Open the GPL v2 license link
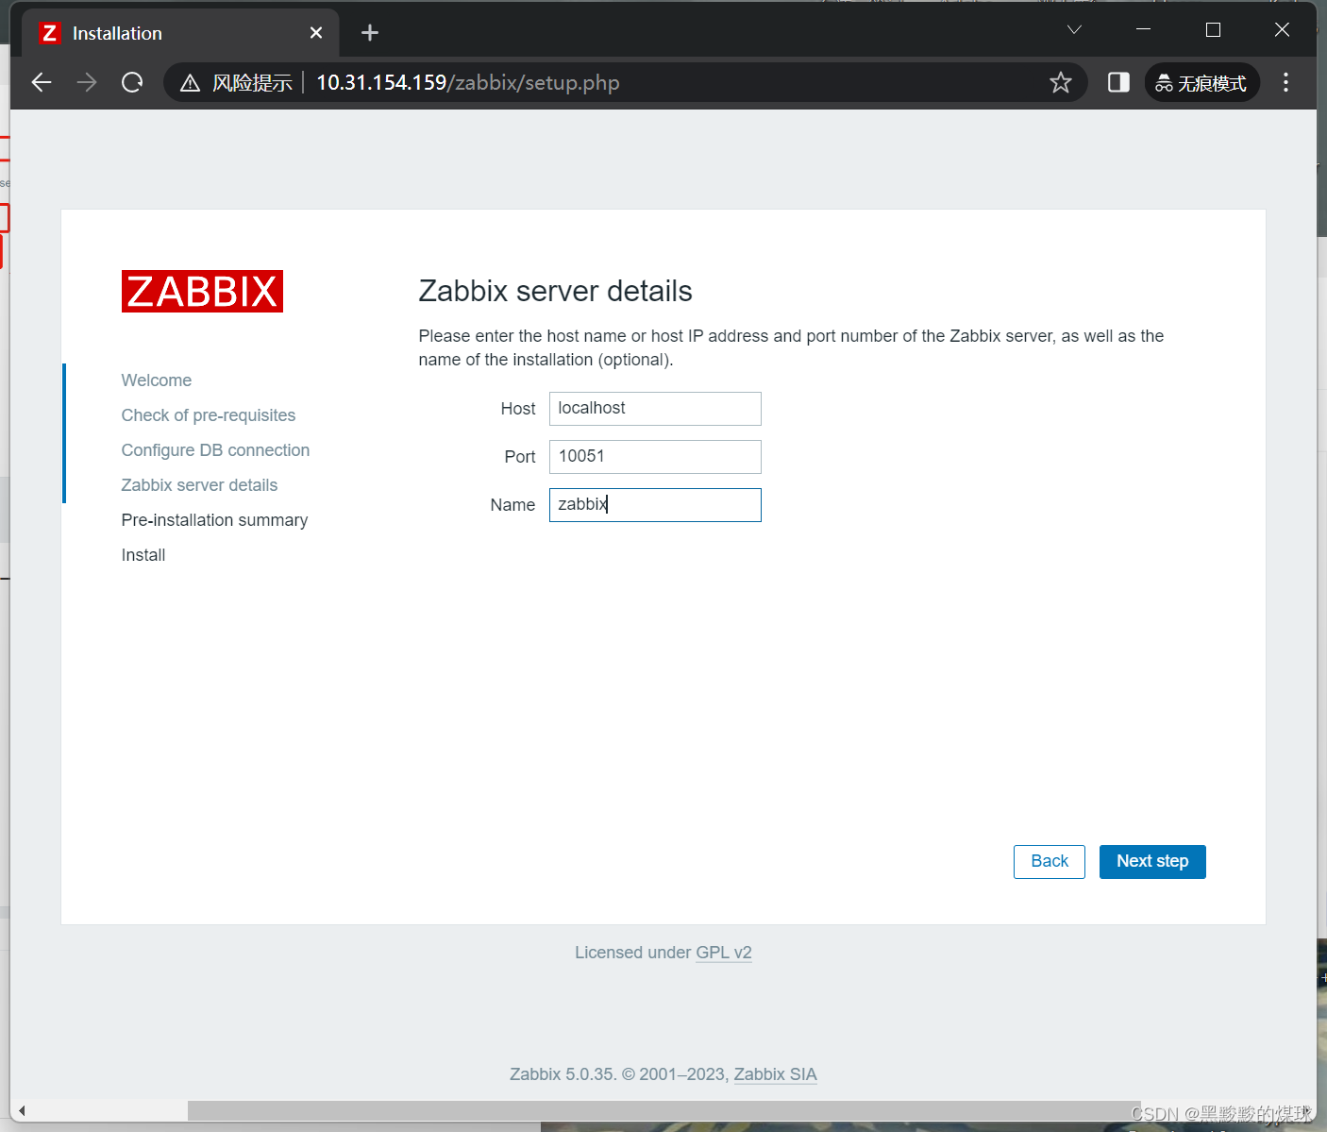 [x=724, y=953]
